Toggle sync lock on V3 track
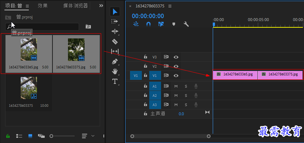 [x=166, y=57]
